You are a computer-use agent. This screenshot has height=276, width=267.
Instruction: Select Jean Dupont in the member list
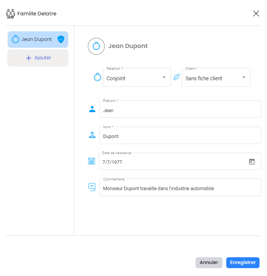coord(38,39)
